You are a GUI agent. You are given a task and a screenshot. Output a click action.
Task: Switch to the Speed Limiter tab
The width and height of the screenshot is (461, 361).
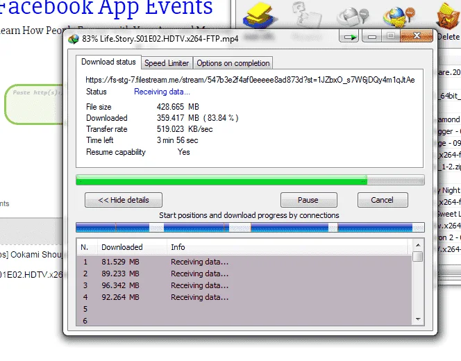pos(167,63)
